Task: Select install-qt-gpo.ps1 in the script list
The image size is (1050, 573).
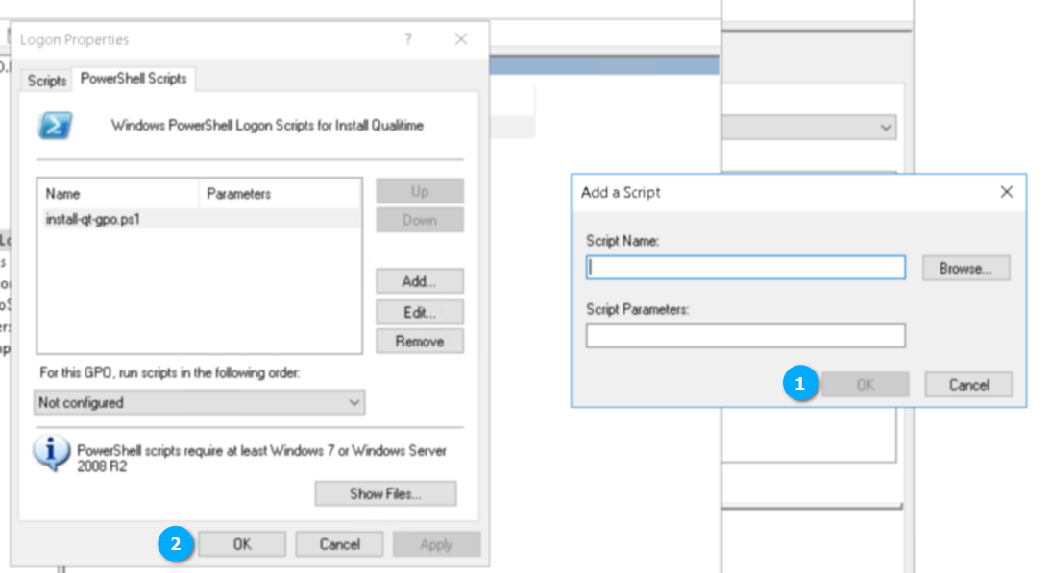Action: tap(93, 219)
